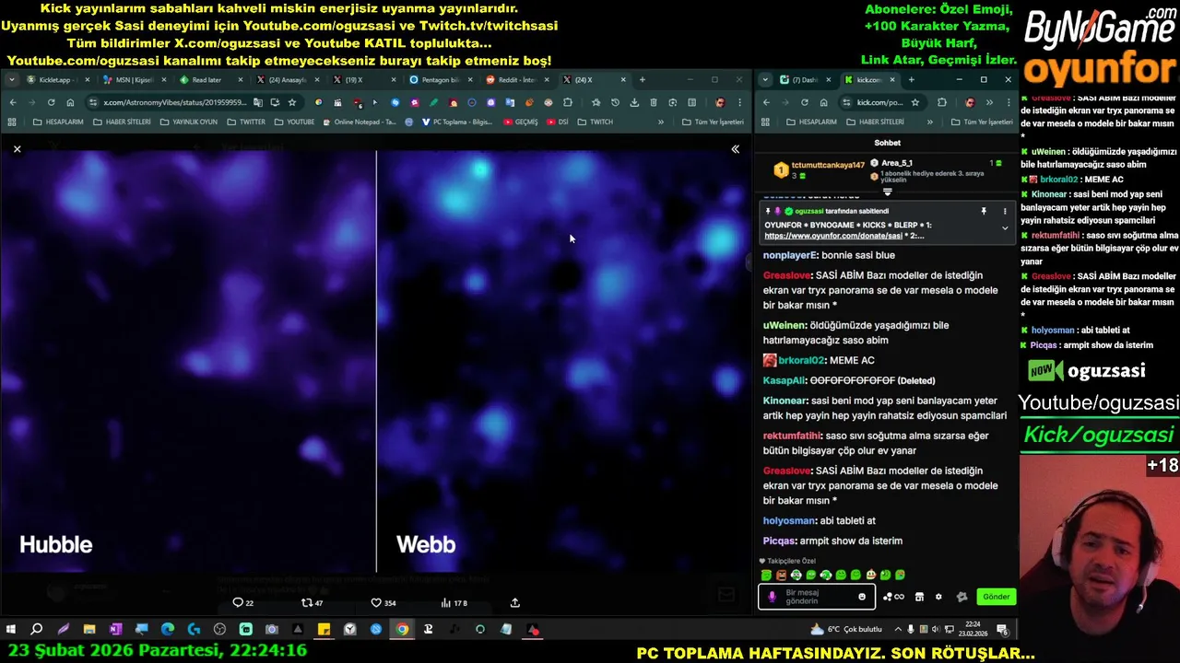
Task: Switch to the Pentagon tab
Action: [441, 80]
